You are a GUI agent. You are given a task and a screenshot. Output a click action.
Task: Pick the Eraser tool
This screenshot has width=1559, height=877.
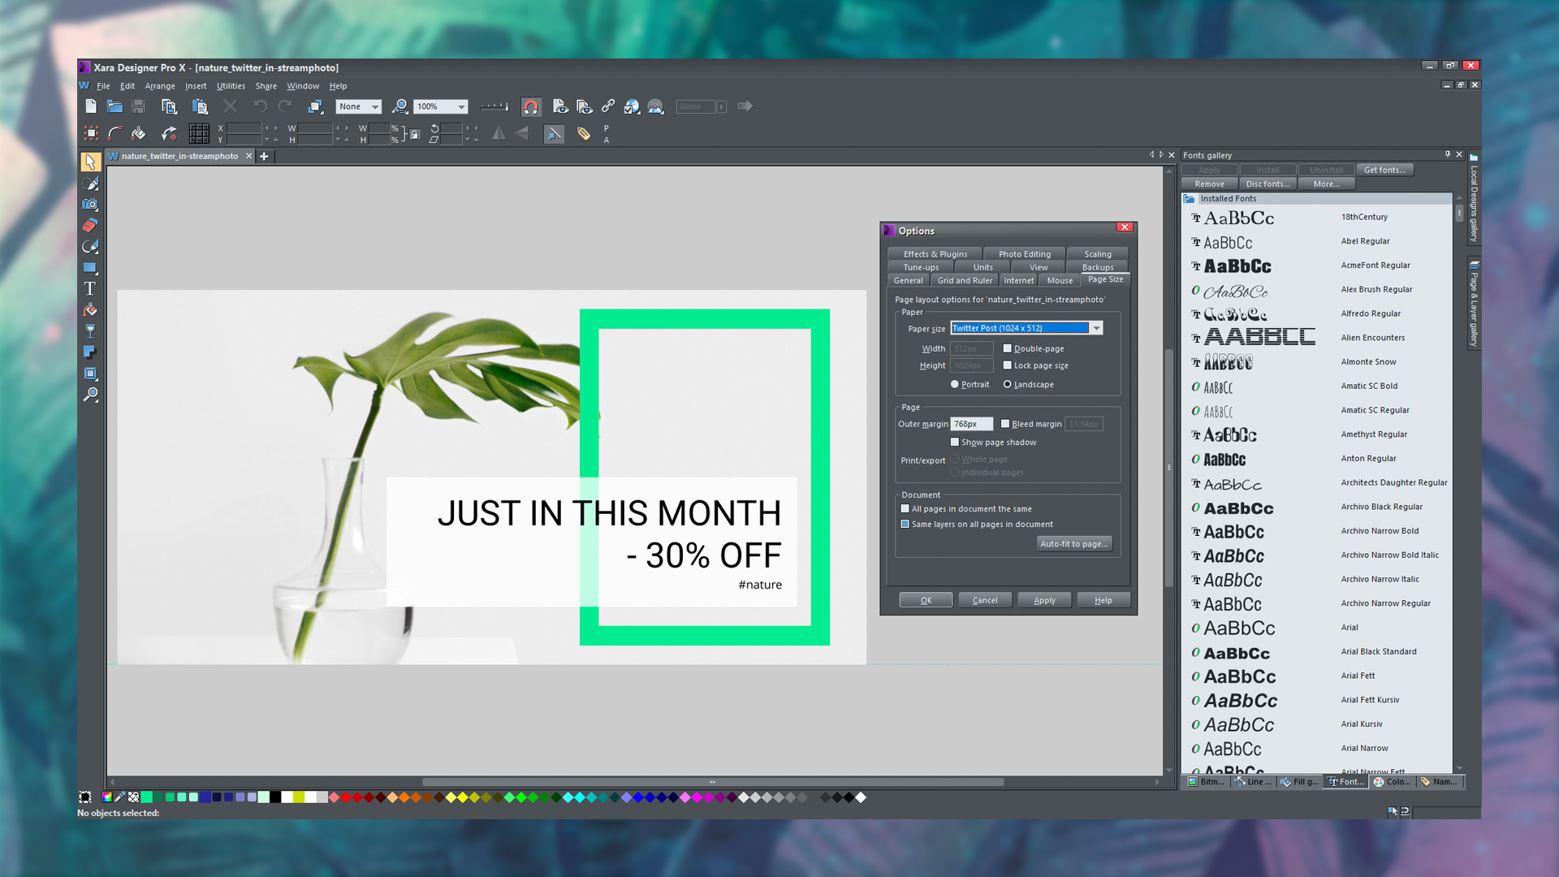pyautogui.click(x=91, y=226)
